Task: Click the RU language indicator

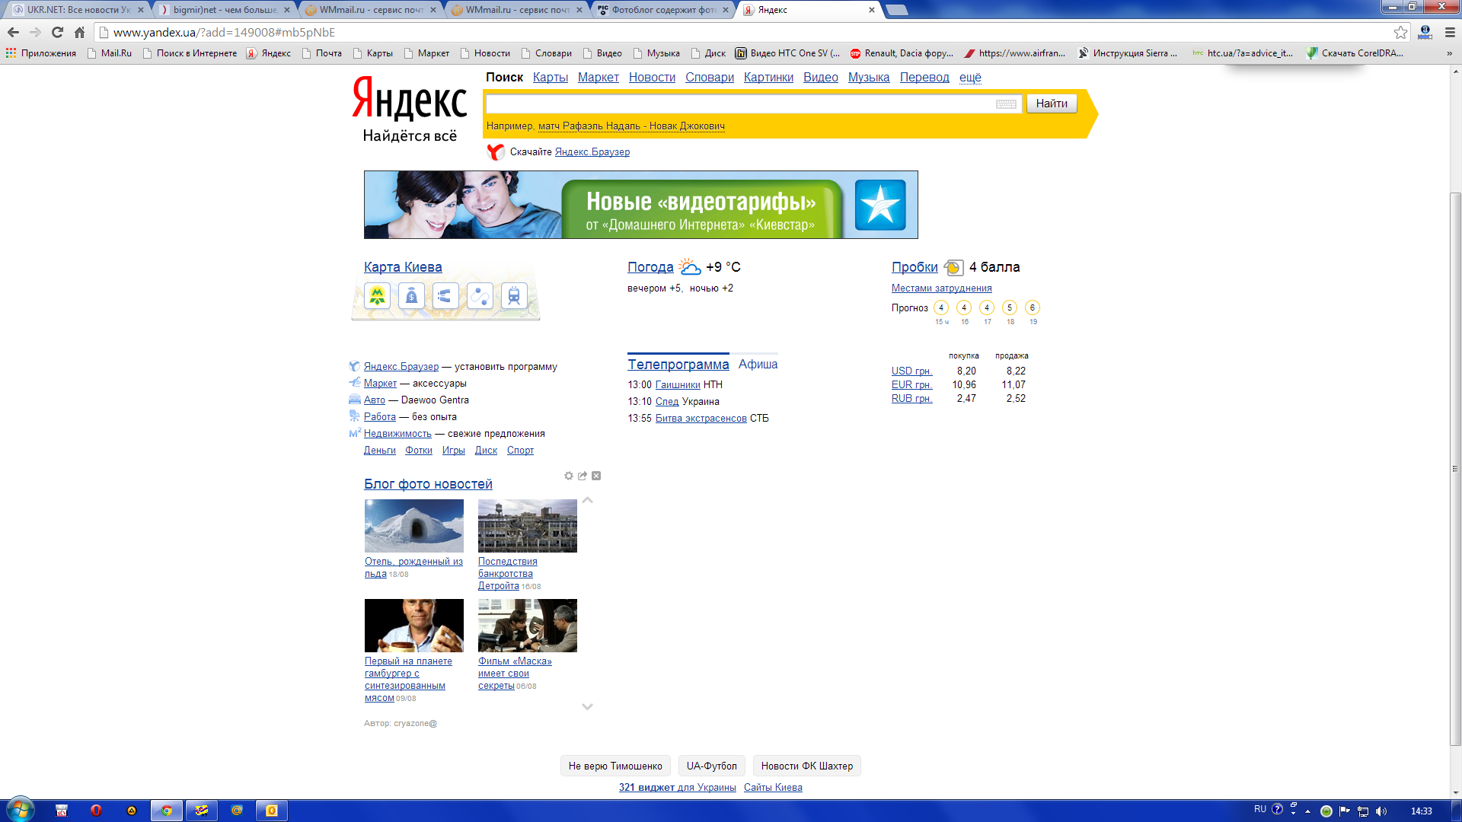Action: pyautogui.click(x=1260, y=809)
